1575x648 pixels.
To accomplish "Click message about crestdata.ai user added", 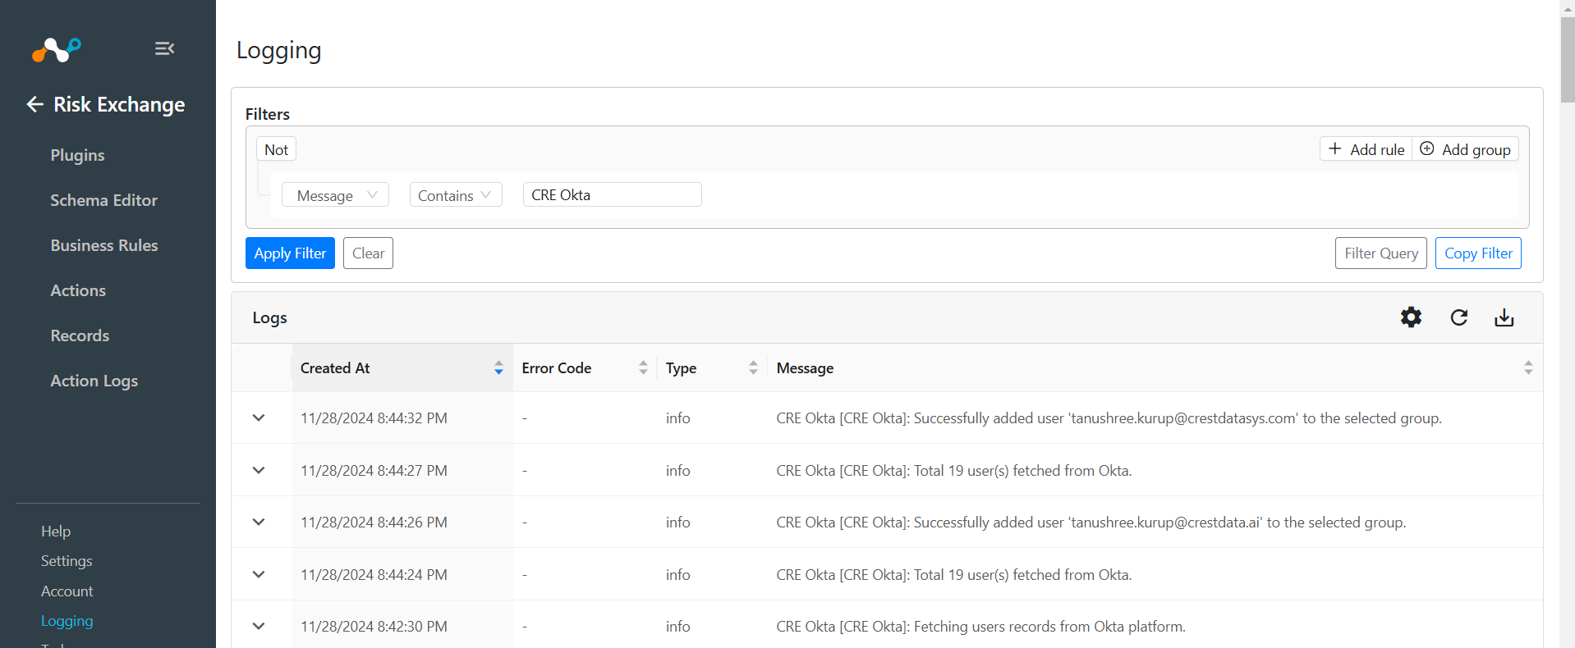I will [1091, 523].
